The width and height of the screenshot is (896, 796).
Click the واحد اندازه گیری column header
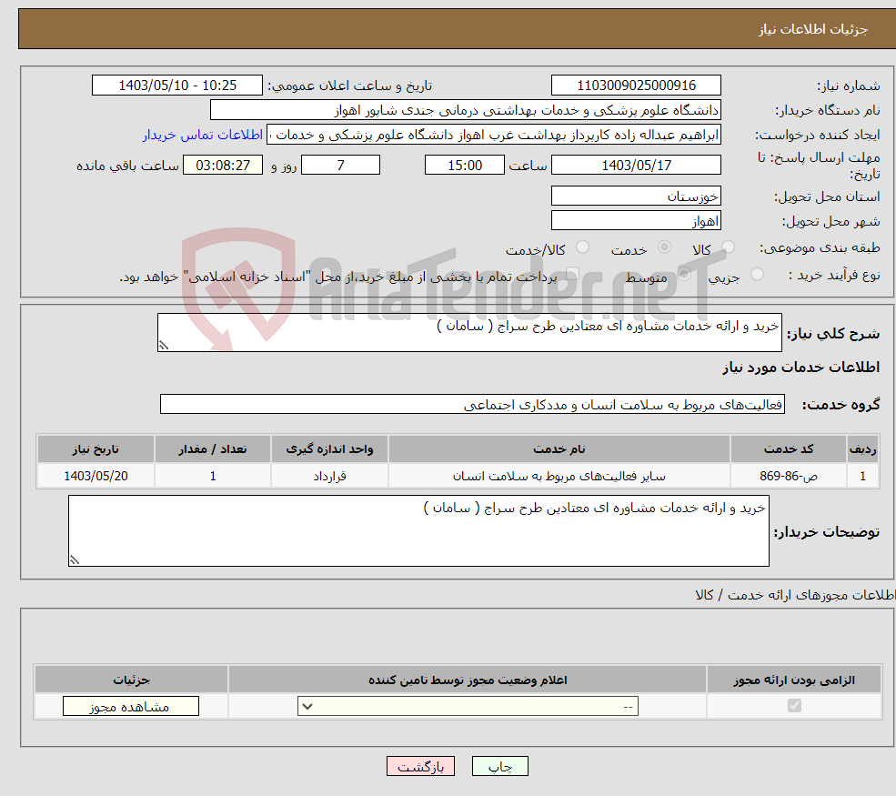point(329,449)
